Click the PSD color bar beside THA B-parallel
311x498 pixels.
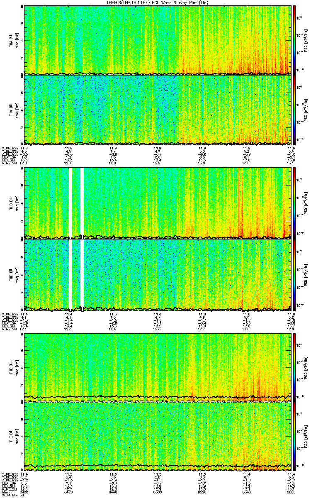click(294, 109)
